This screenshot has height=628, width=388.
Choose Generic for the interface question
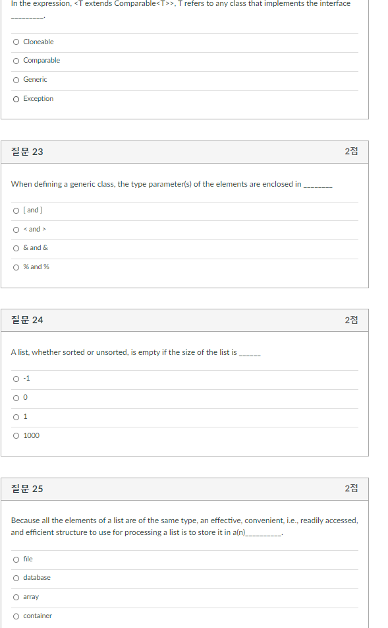[x=16, y=79]
